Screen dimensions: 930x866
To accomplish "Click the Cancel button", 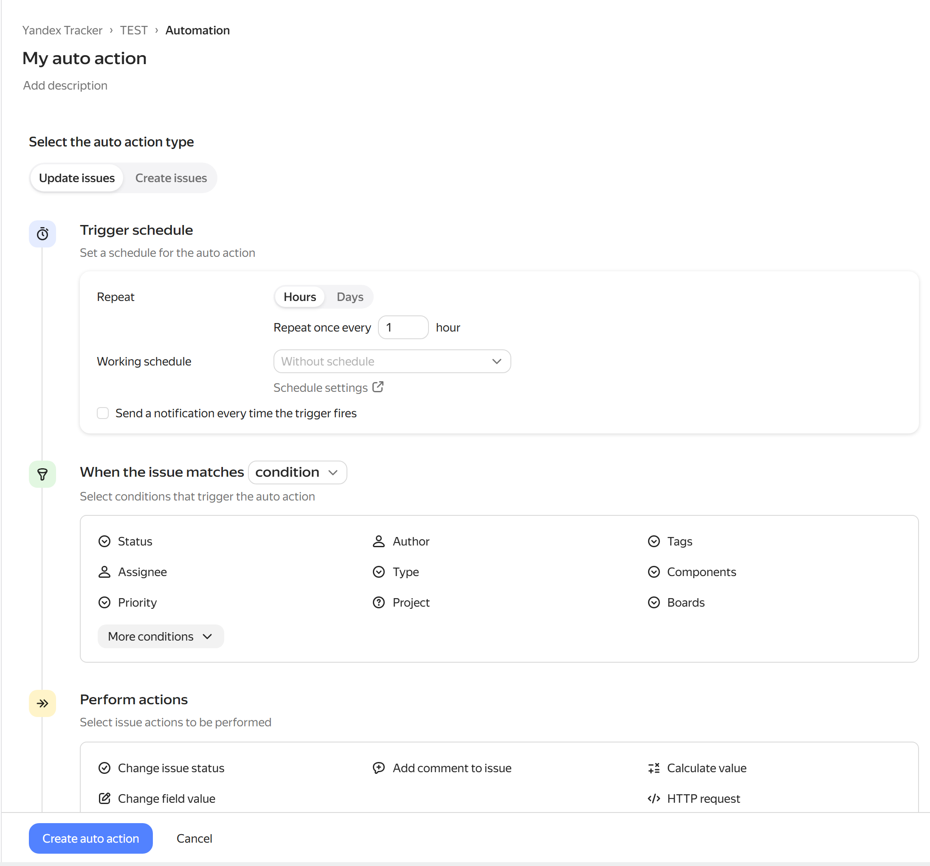I will click(194, 838).
